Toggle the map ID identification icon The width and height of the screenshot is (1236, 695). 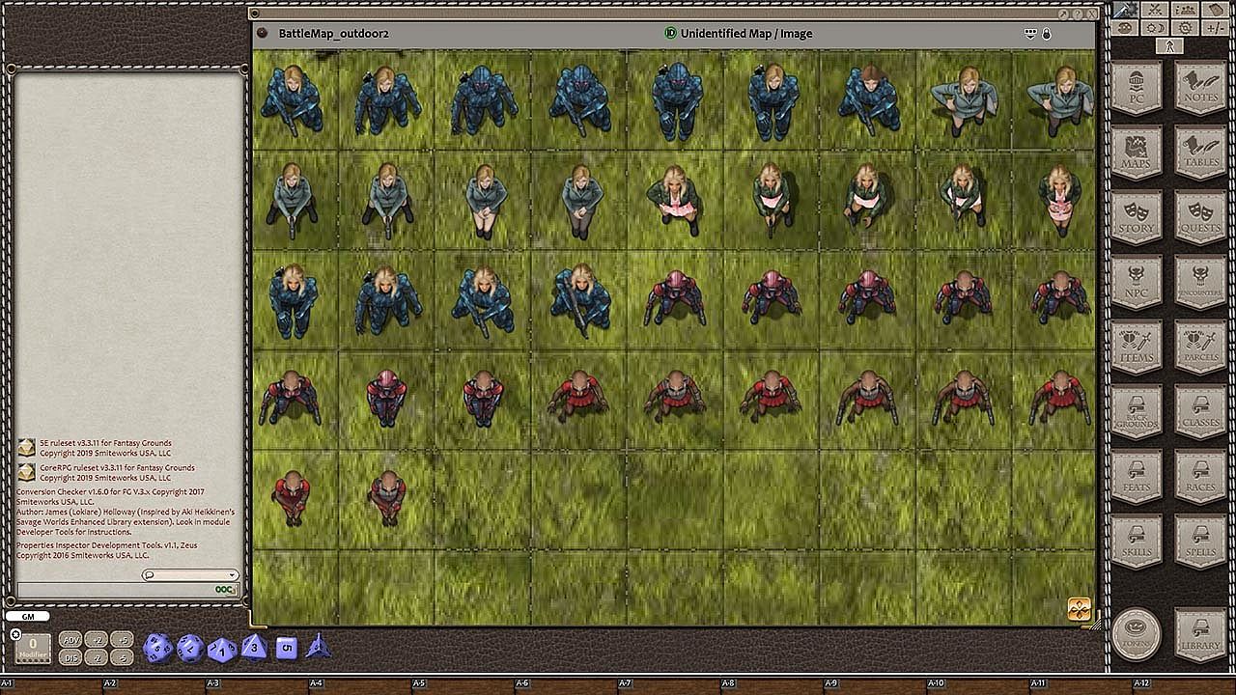[x=670, y=34]
